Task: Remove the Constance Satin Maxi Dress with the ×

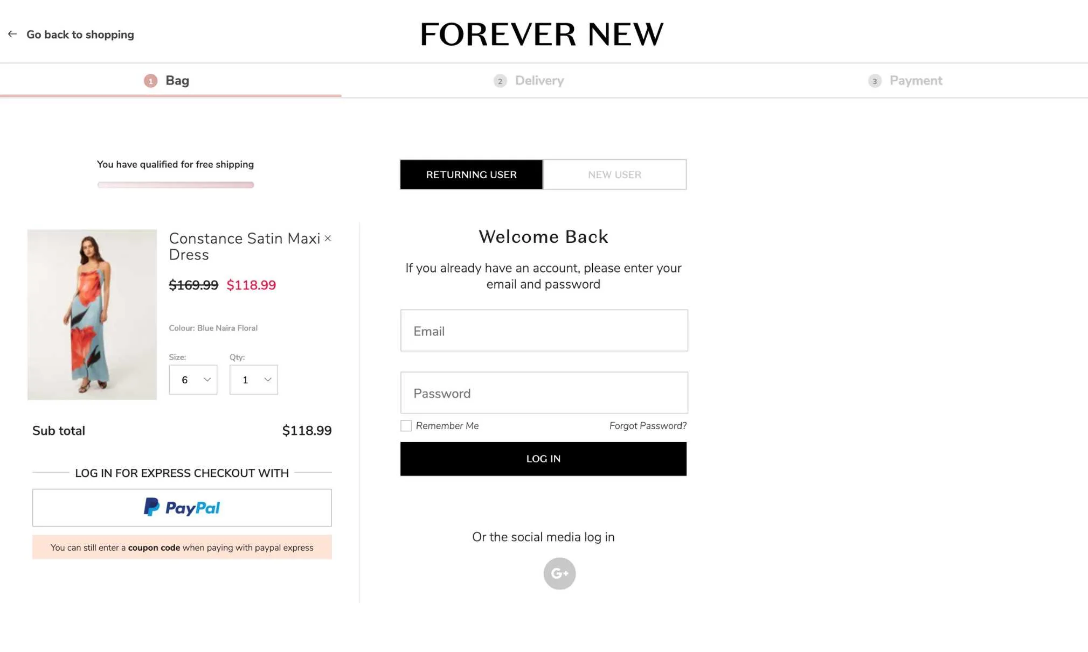Action: point(328,237)
